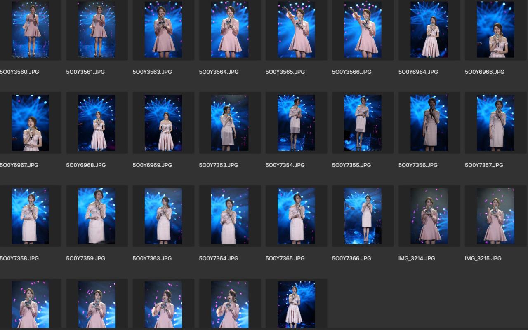This screenshot has height=330, width=528.
Task: Select the 5O0Y7357.JPG photo thumbnail
Action: click(x=495, y=123)
